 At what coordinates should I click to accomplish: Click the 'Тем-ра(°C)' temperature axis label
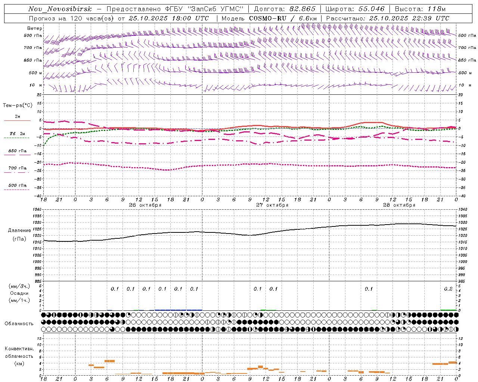[18, 106]
